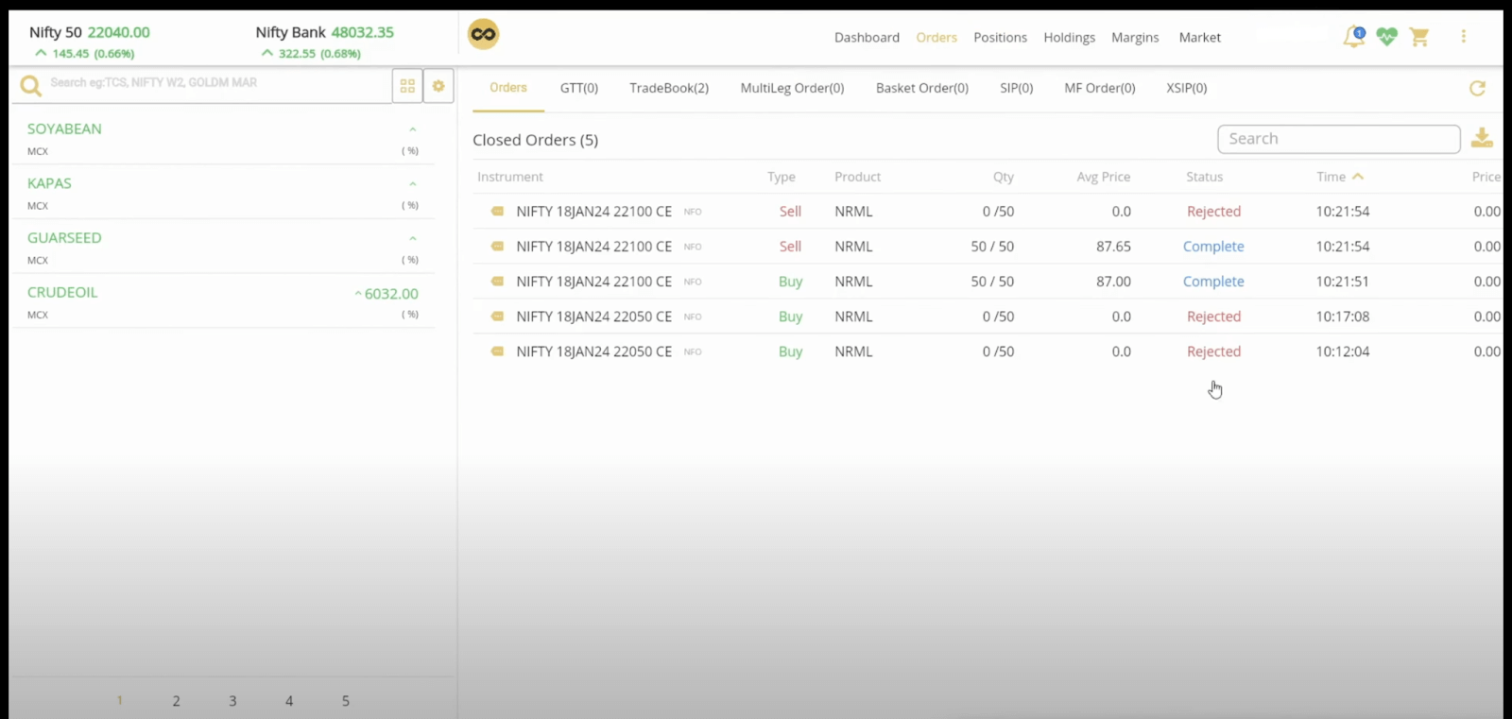
Task: Click the notification bell icon
Action: coord(1353,37)
